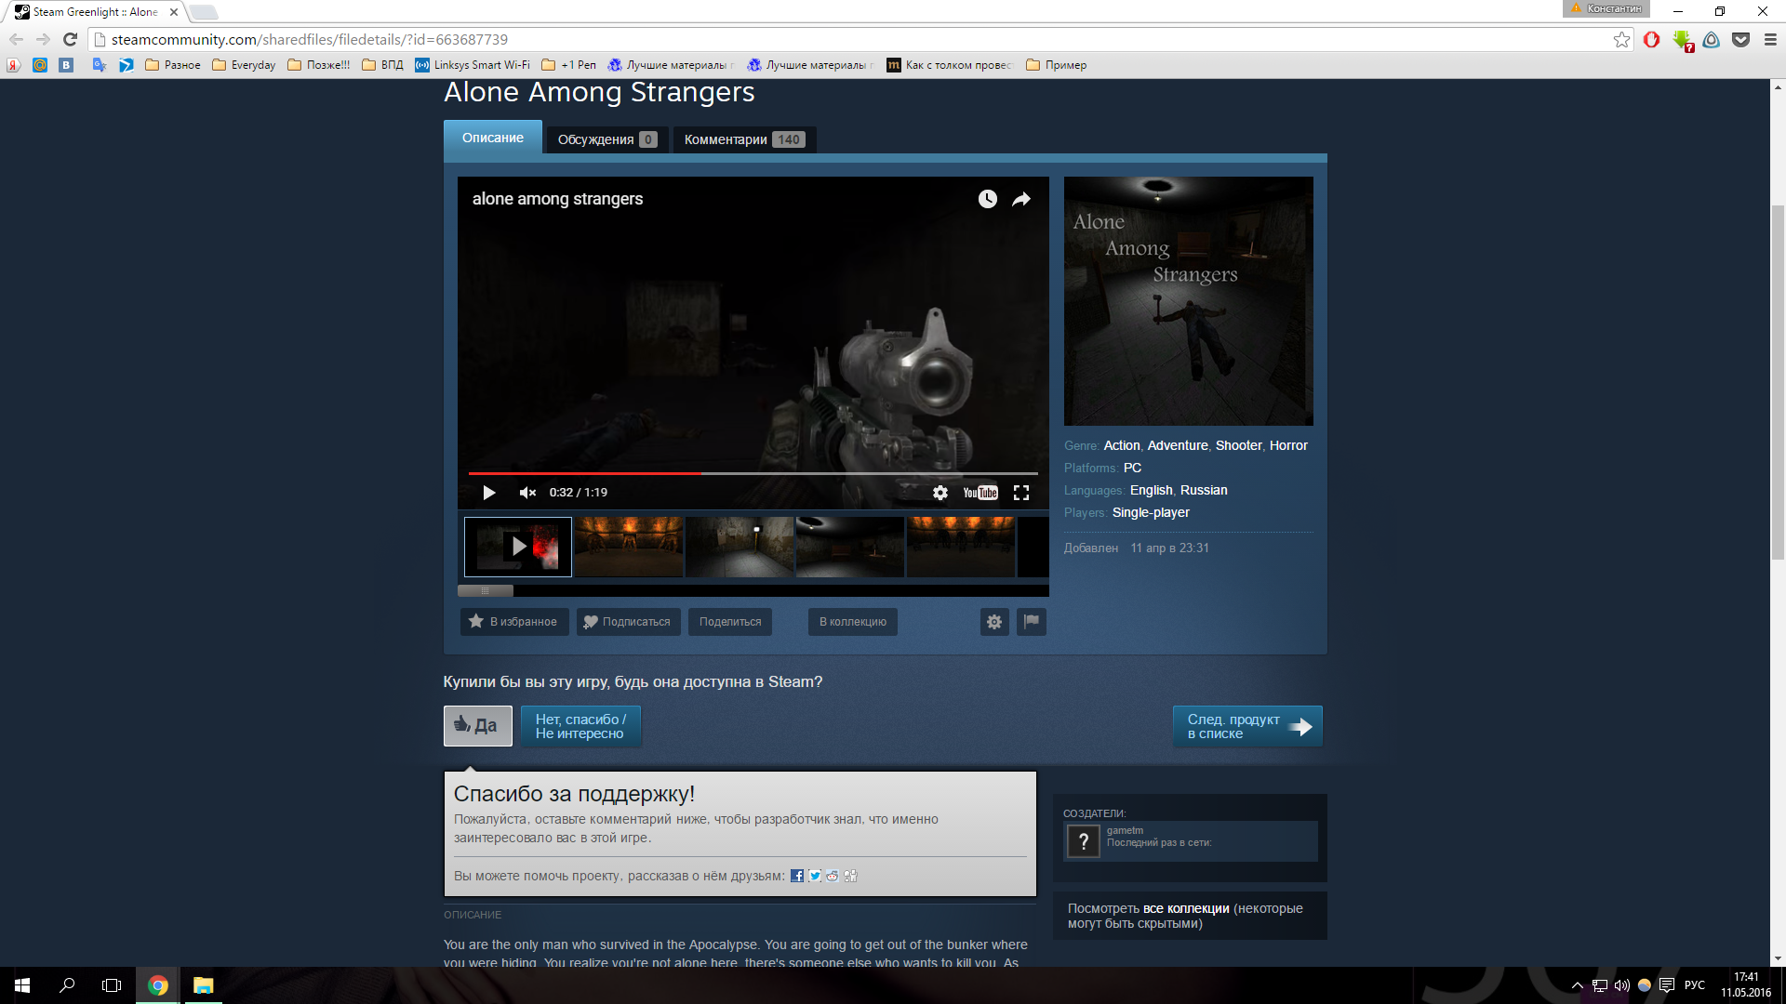This screenshot has width=1786, height=1004.
Task: Open Windows Start menu
Action: (x=22, y=985)
